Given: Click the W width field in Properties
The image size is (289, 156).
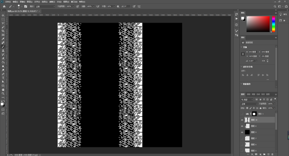Looking at the screenshot, I should click(253, 52).
